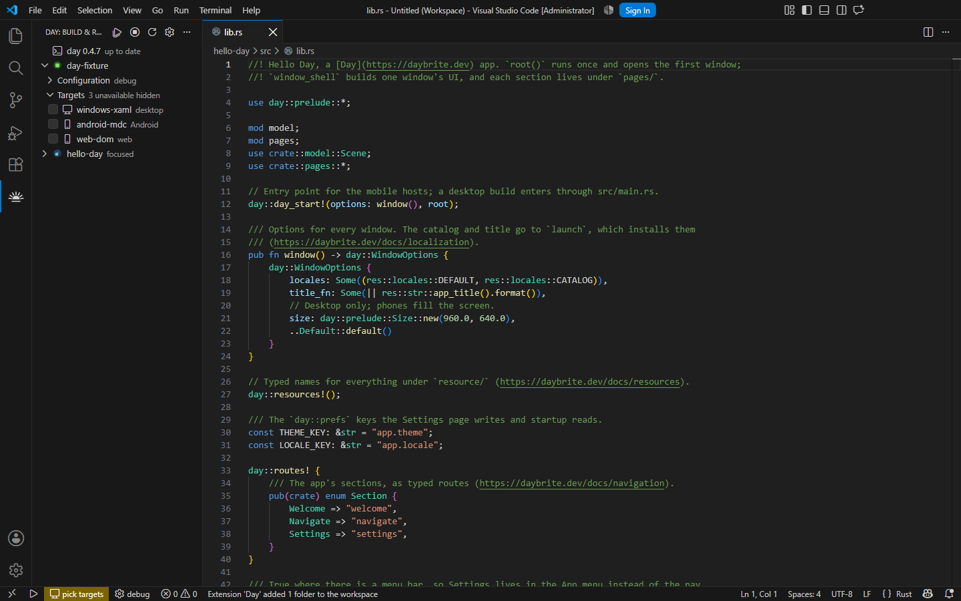Collapse the day-fixture tree node
Screen dimensions: 961x601
[x=45, y=65]
